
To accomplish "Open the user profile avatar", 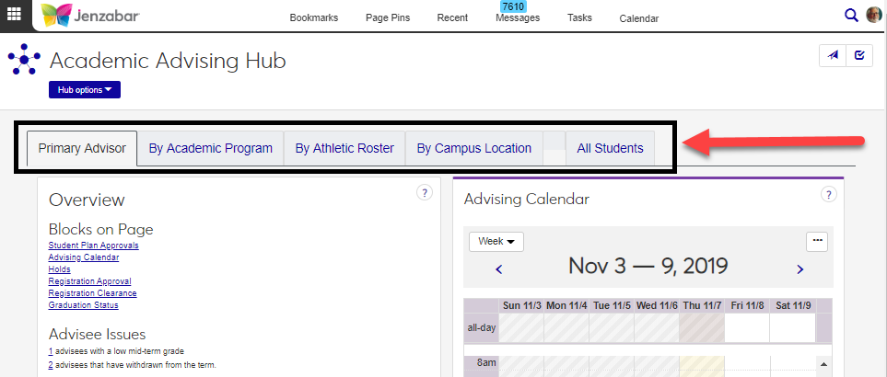I will (874, 15).
